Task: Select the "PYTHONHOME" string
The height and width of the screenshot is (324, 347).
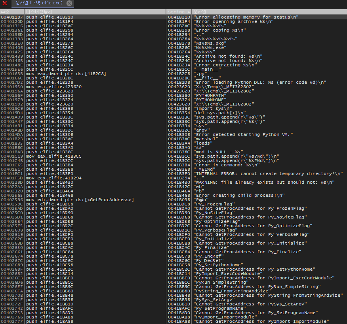Action: pos(210,100)
